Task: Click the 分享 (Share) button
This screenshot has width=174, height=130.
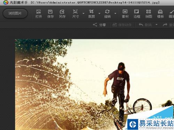Action: pos(99,25)
